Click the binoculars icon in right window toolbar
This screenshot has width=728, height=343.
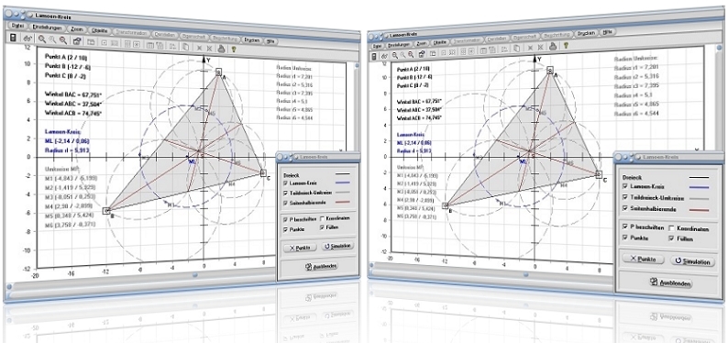tap(384, 55)
